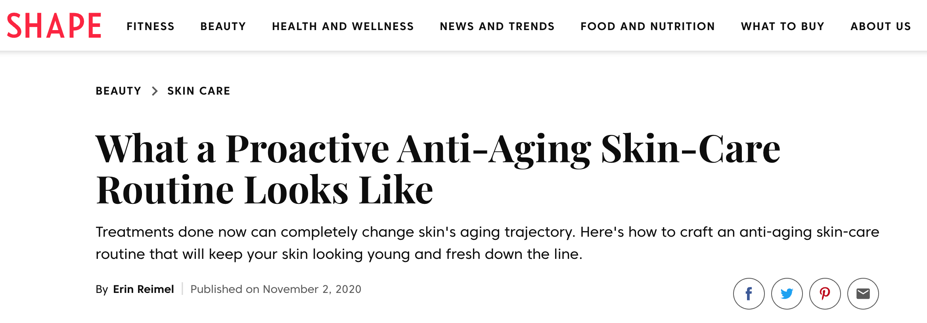
Task: Click the red SHAPE logo
Action: (x=54, y=26)
